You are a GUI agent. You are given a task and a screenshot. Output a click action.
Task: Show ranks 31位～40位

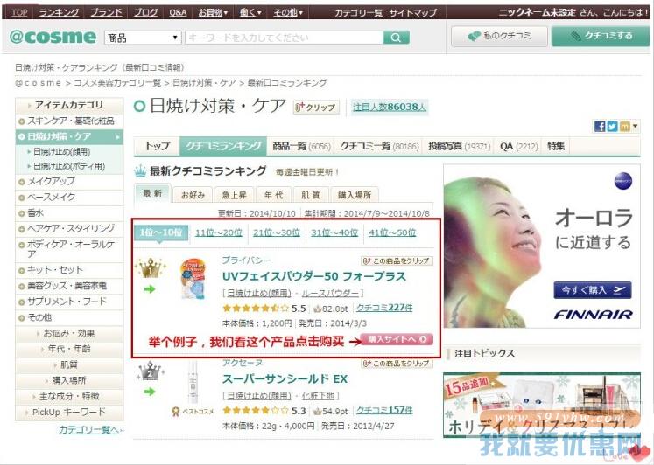334,232
